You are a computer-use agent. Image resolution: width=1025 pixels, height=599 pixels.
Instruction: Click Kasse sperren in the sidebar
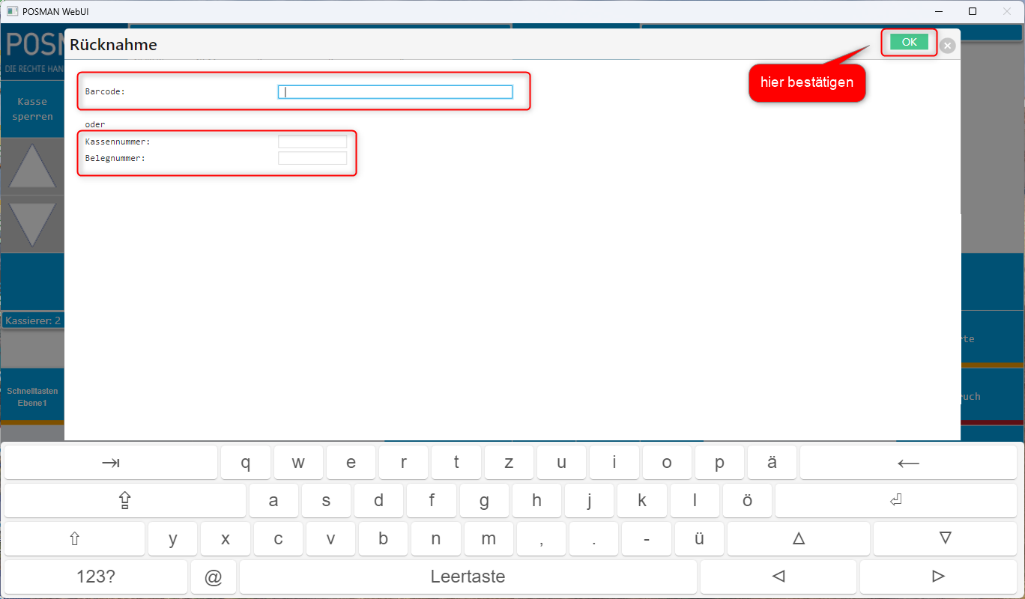[x=32, y=109]
